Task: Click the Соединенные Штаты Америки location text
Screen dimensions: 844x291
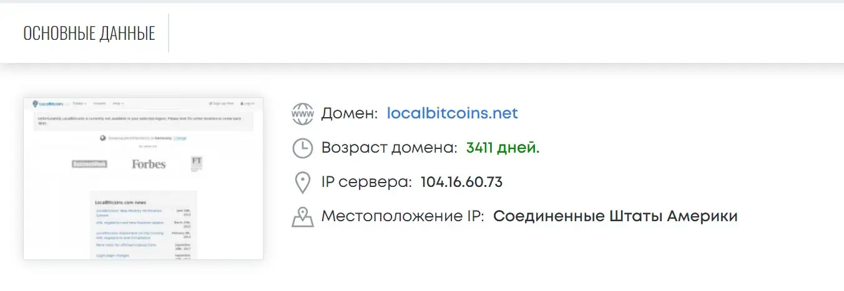Action: [x=615, y=217]
